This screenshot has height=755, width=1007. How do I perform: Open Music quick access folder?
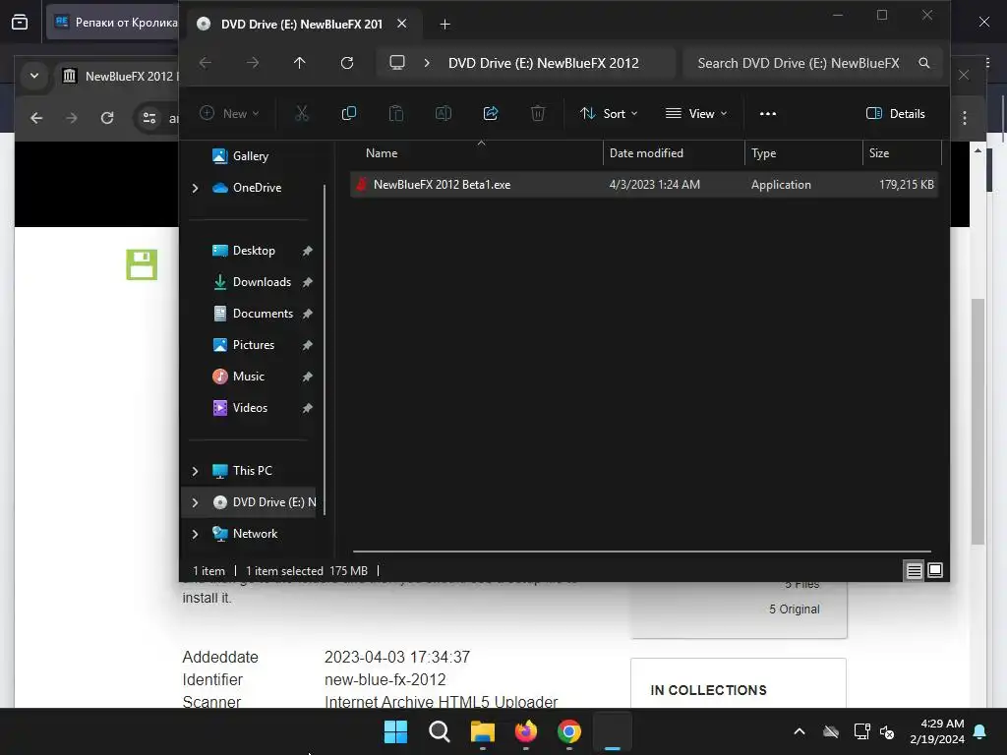[248, 377]
